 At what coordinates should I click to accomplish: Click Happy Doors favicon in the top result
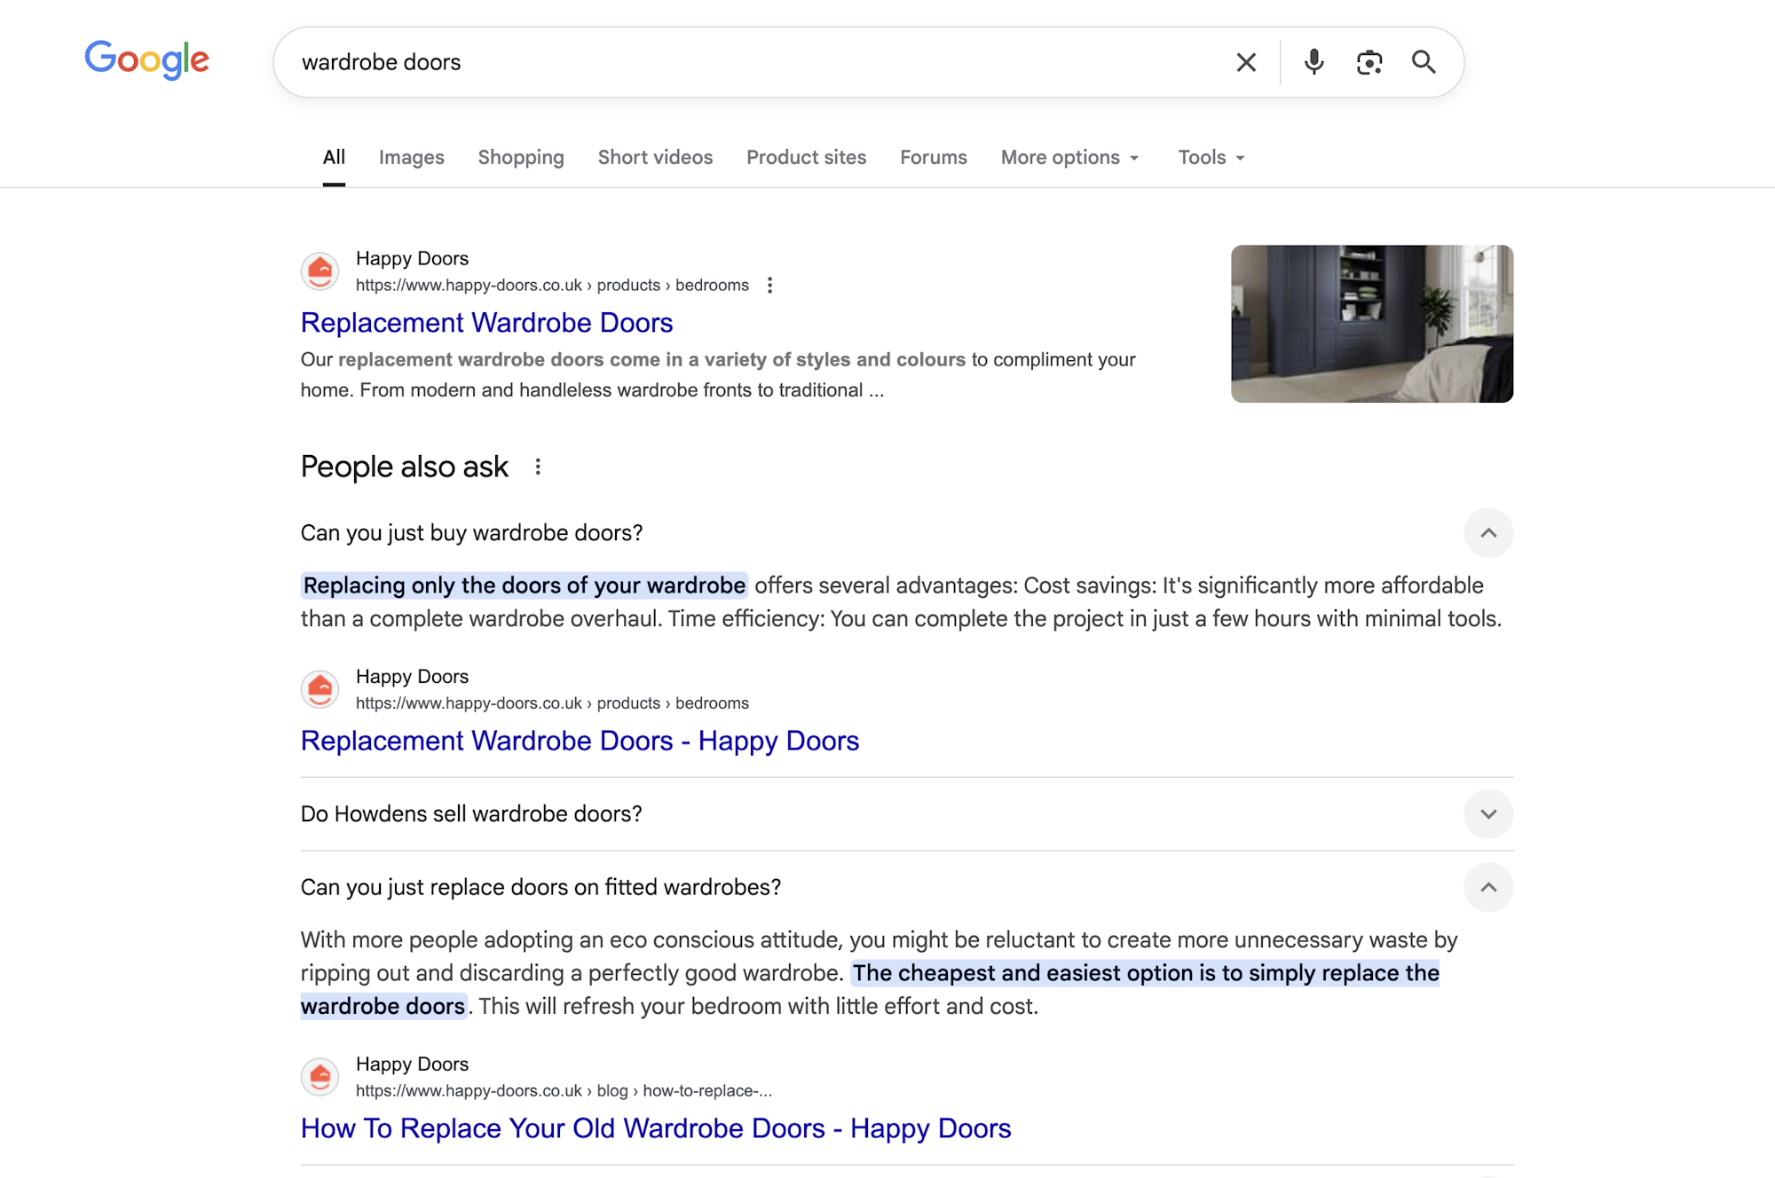(320, 271)
